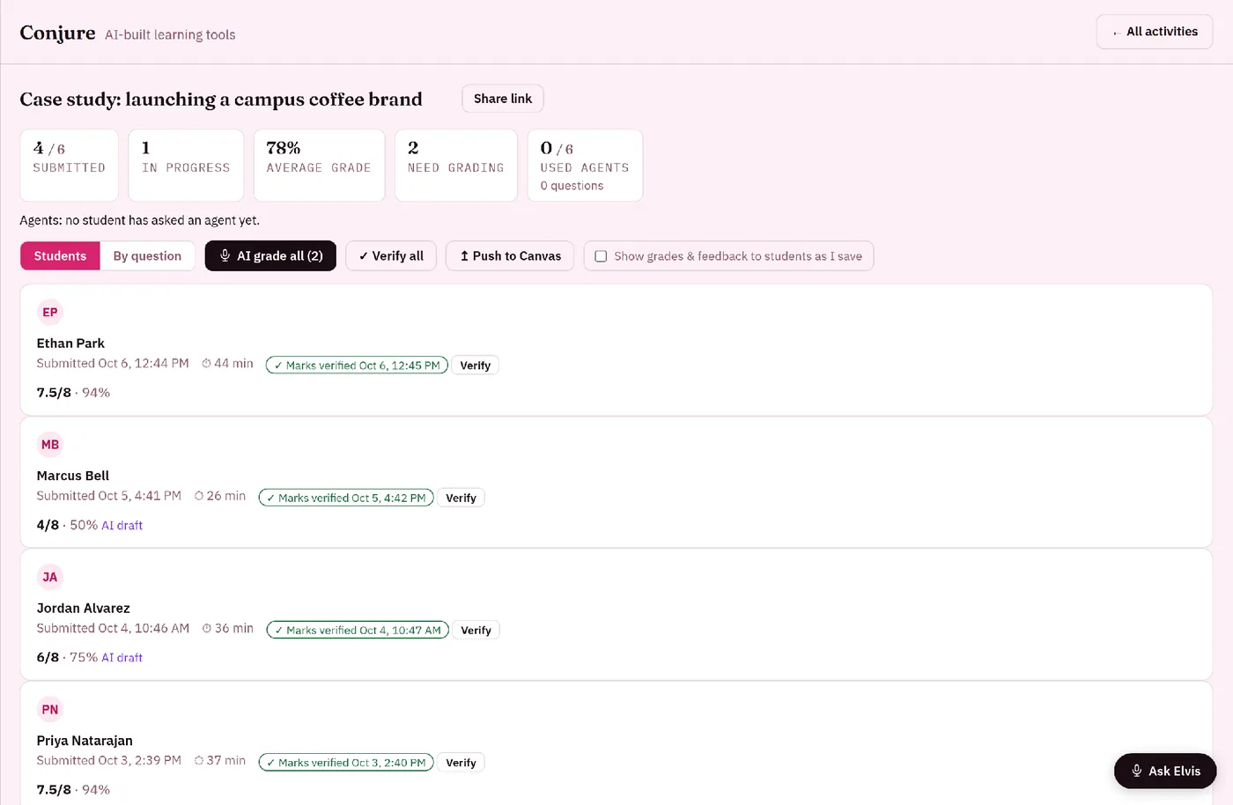Click Marks verified Oct 3, 2:40 PM badge

click(346, 763)
